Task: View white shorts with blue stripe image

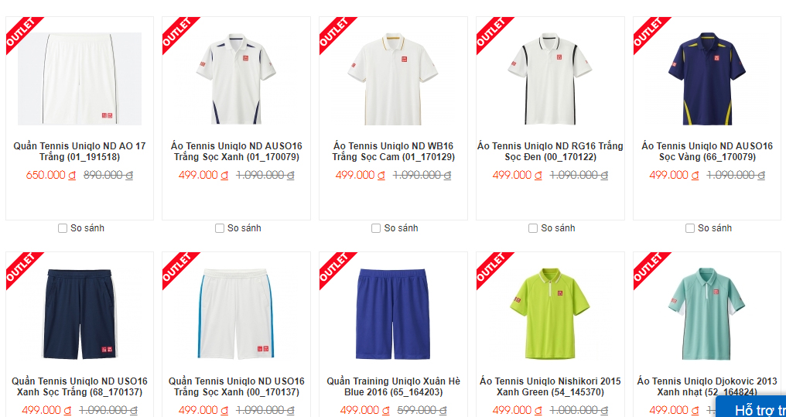Action: tap(236, 314)
